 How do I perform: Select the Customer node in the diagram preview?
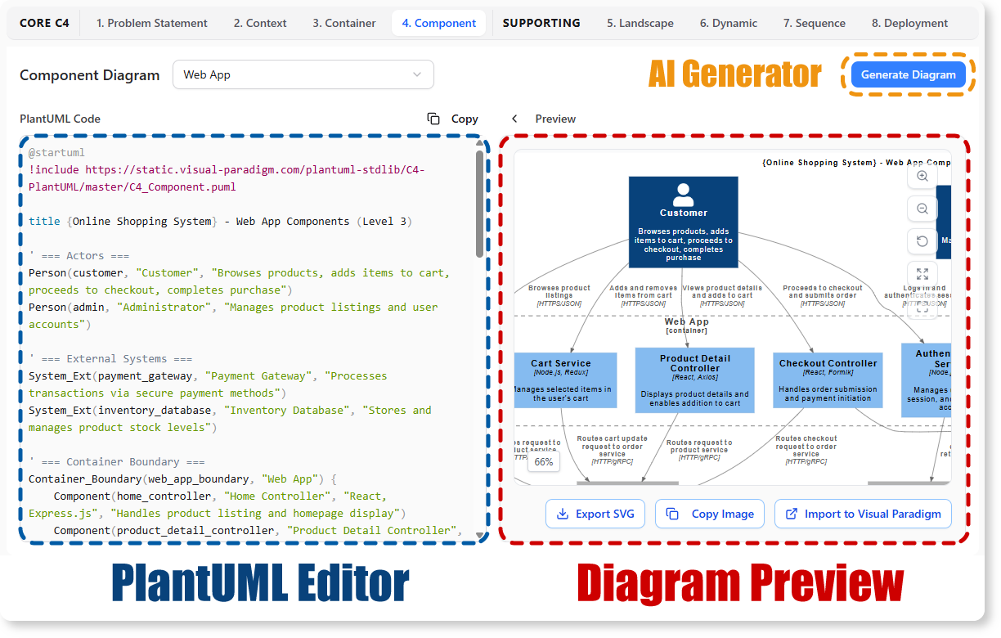coord(684,221)
